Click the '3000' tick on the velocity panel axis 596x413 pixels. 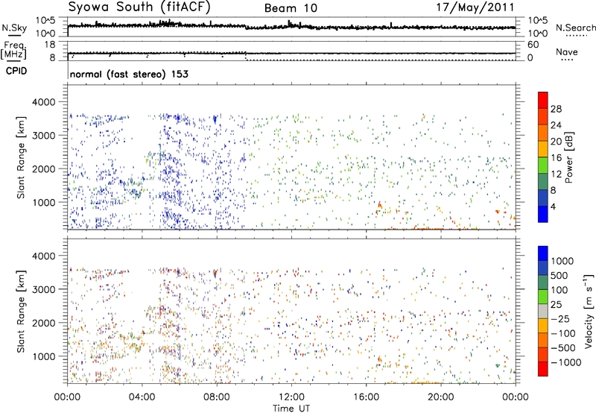pyautogui.click(x=43, y=289)
